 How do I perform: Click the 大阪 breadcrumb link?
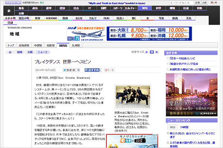point(30,53)
